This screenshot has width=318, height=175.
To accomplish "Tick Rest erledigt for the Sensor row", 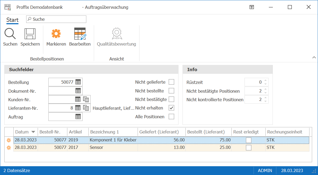I will (x=249, y=148).
